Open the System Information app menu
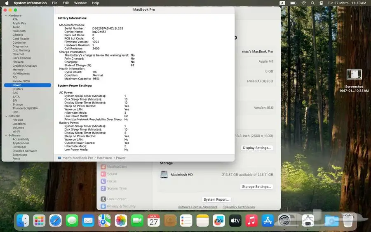 (30, 3)
